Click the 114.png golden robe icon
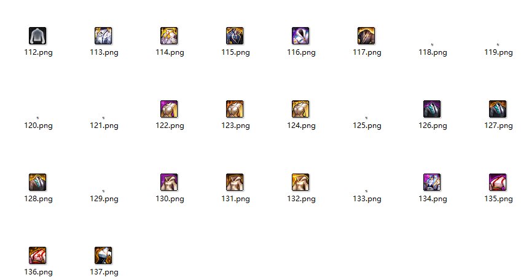The width and height of the screenshot is (529, 280). (169, 36)
